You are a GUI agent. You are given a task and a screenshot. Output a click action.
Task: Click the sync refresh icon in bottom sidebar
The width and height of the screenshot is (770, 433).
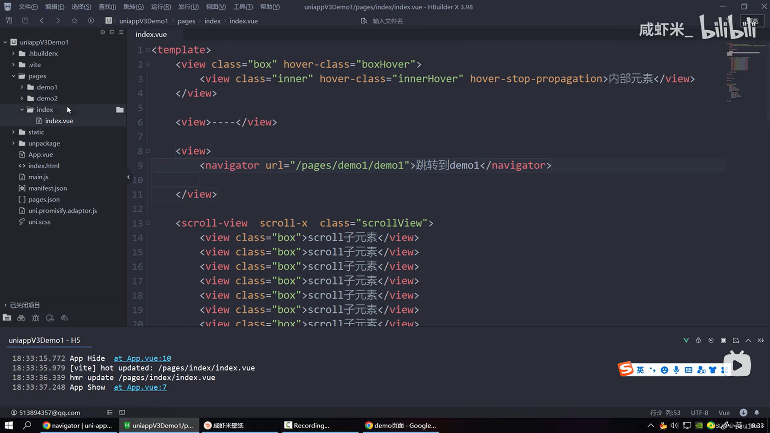point(50,318)
